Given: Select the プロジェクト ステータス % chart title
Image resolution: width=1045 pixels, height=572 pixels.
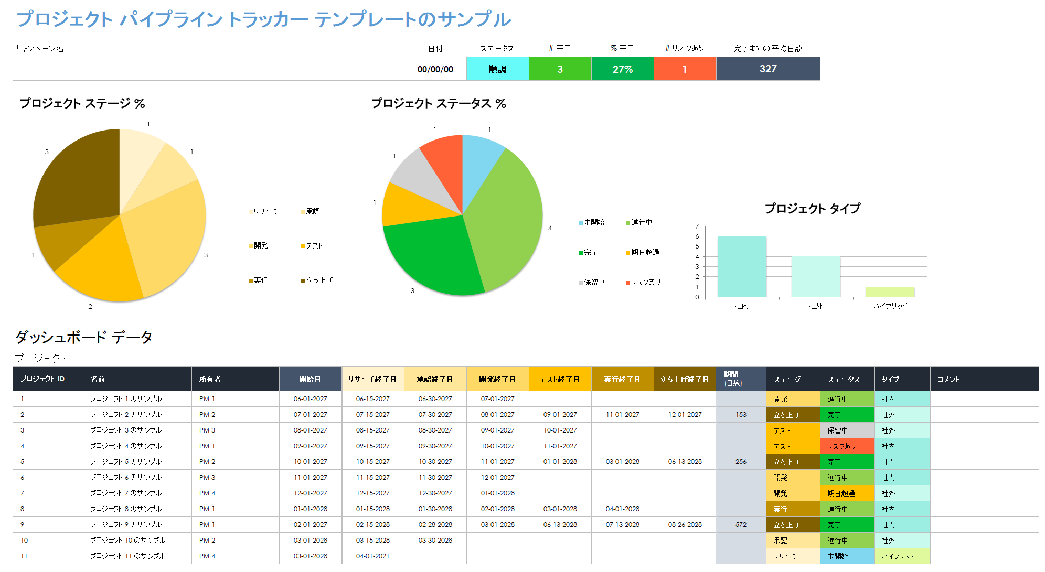Looking at the screenshot, I should click(439, 103).
